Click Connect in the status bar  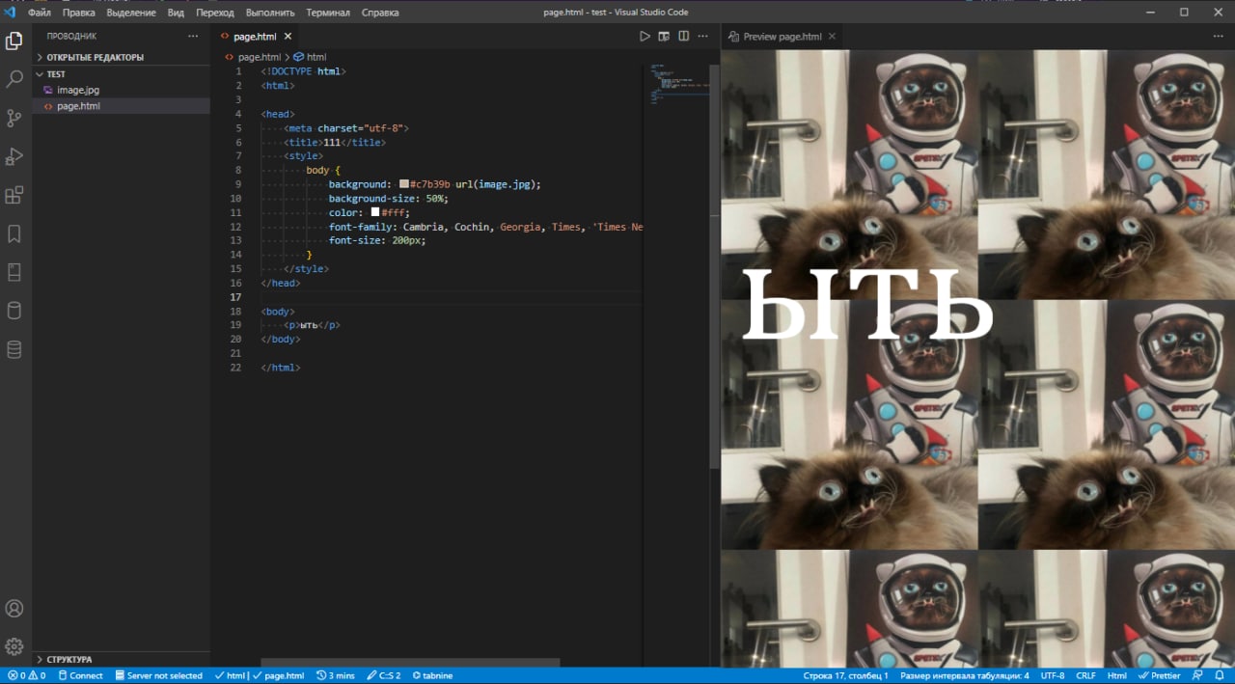80,675
